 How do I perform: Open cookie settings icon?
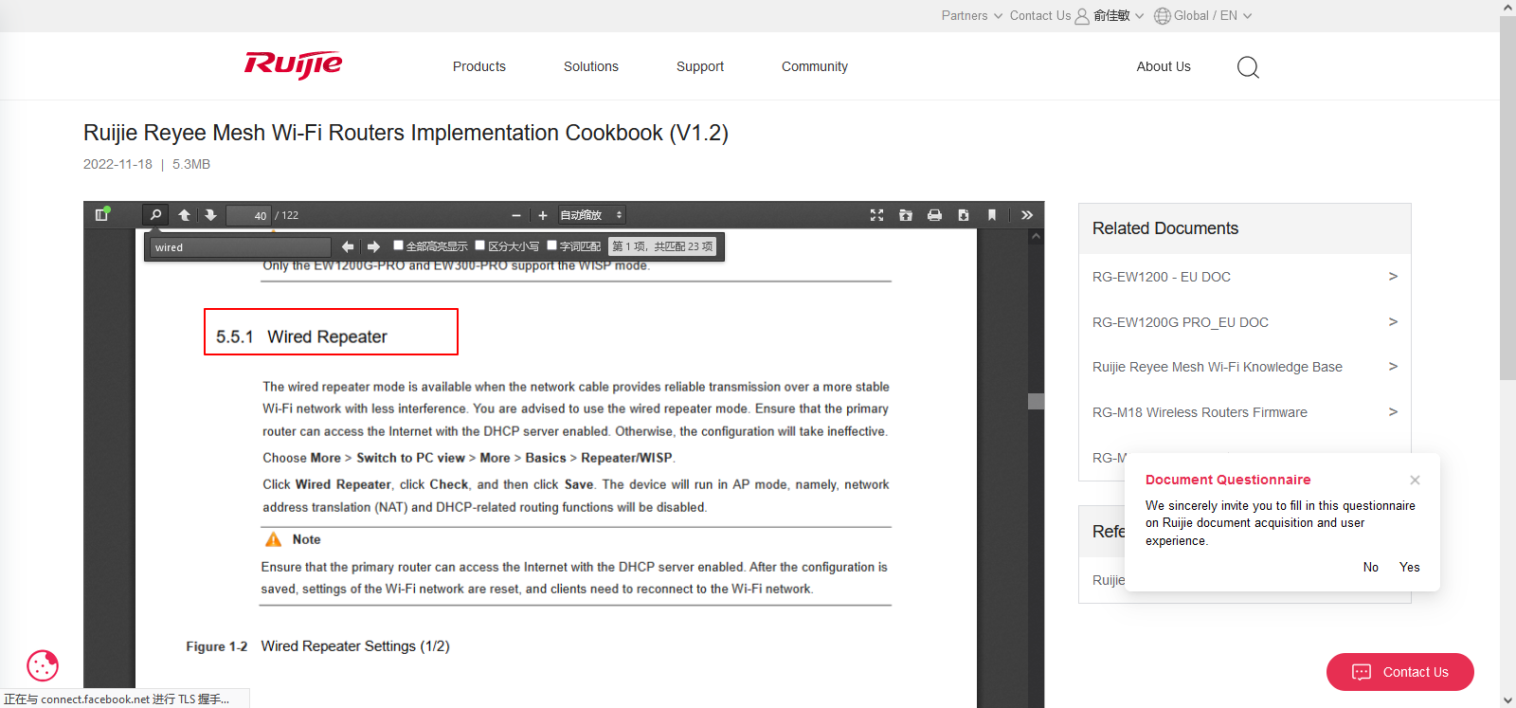pyautogui.click(x=43, y=665)
